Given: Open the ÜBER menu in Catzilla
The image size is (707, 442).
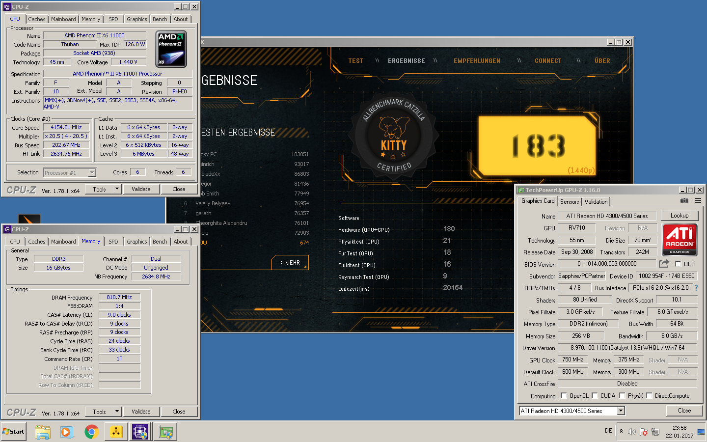Looking at the screenshot, I should pos(602,61).
